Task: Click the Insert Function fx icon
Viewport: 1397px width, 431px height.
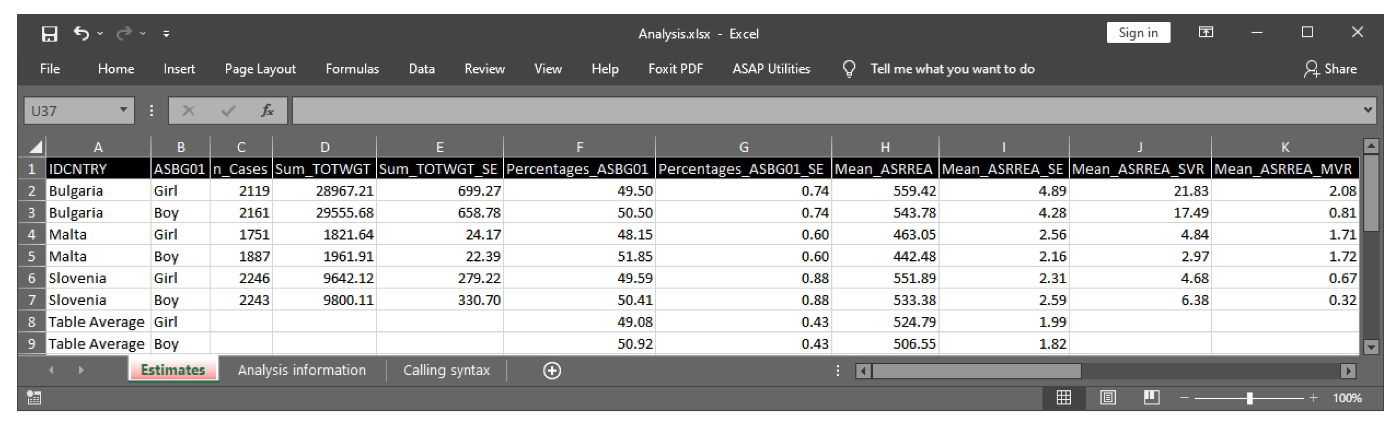Action: click(x=267, y=110)
